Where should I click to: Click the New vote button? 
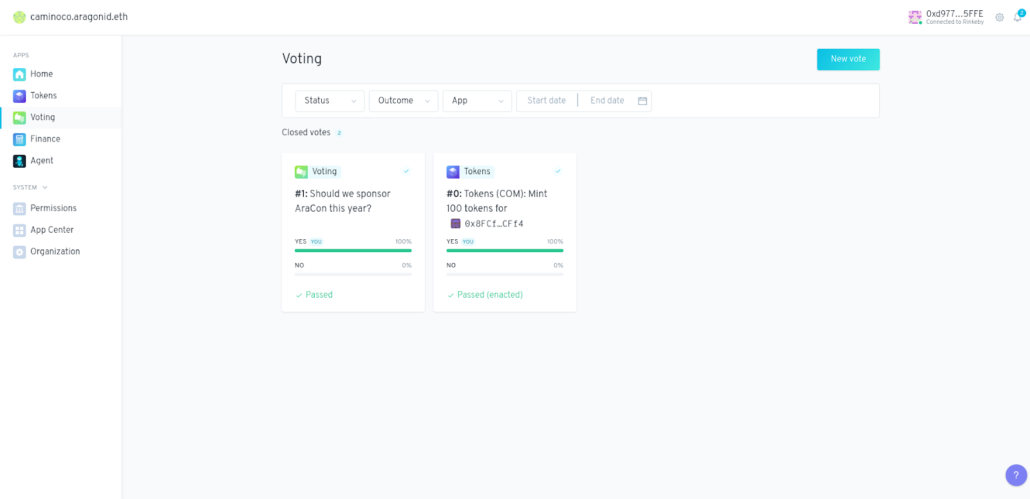click(848, 59)
